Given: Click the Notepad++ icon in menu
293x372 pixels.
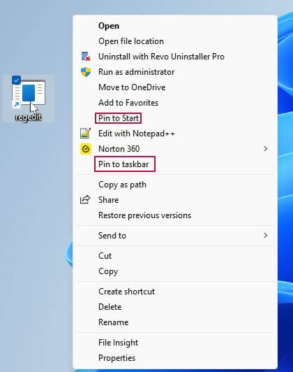Looking at the screenshot, I should pos(85,134).
